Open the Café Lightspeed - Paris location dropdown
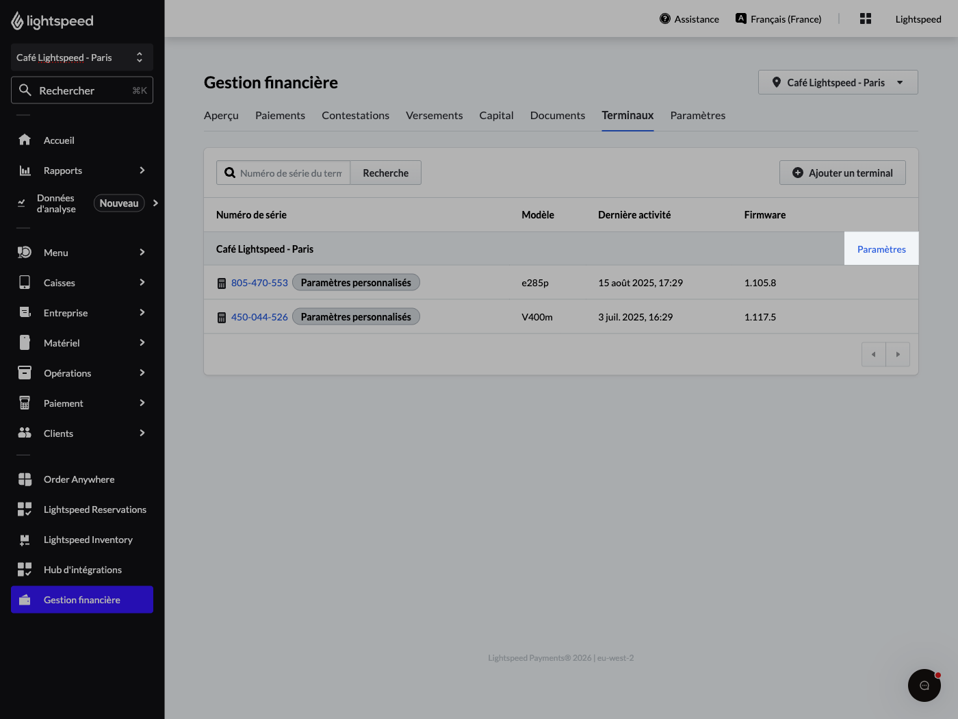This screenshot has height=719, width=958. coord(838,82)
